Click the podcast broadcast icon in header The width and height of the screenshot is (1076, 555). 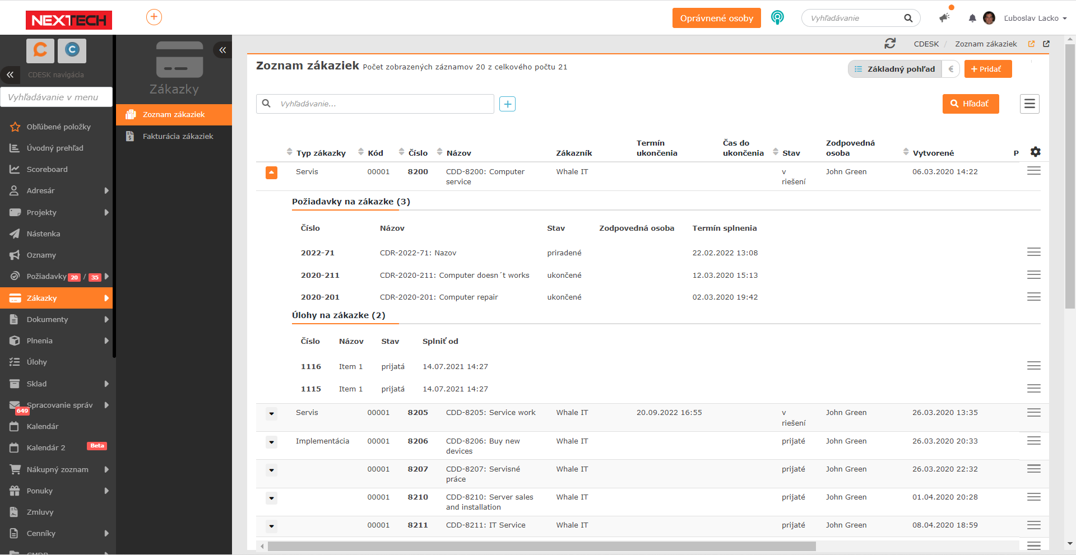777,18
